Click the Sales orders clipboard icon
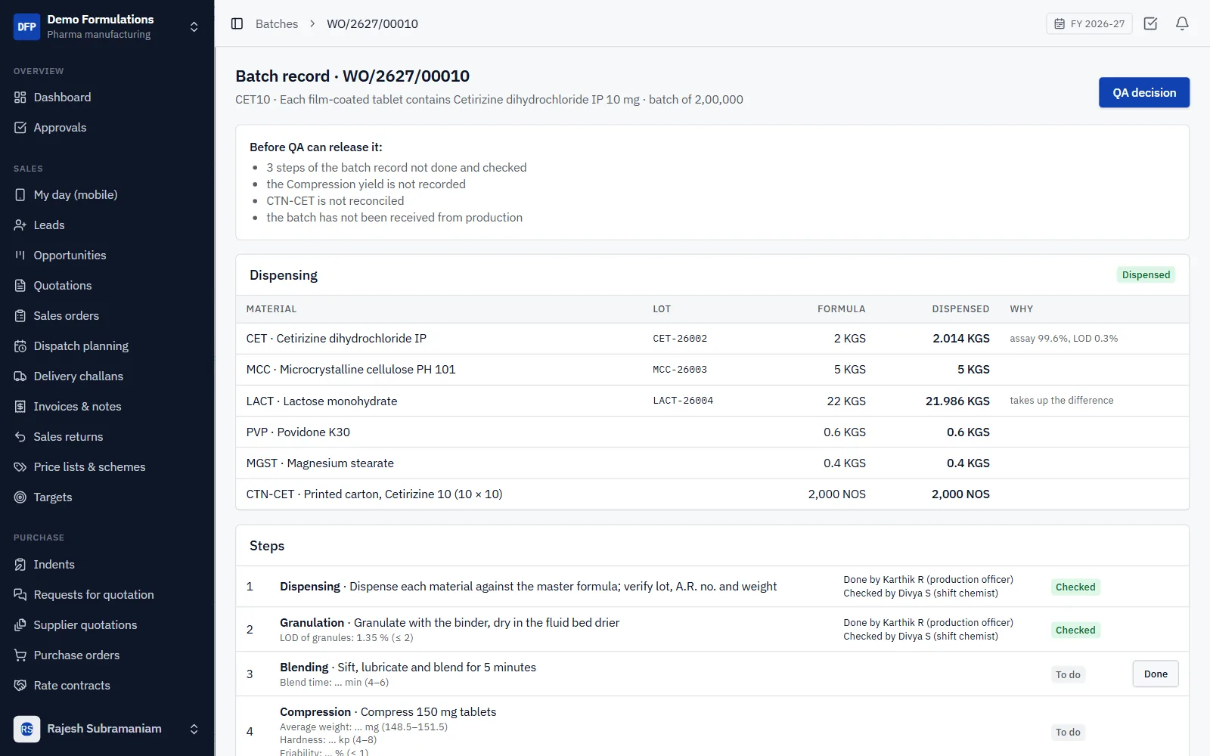Image resolution: width=1210 pixels, height=756 pixels. tap(20, 316)
